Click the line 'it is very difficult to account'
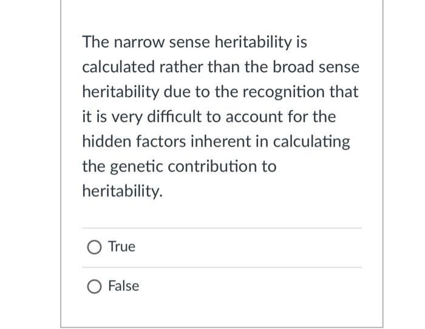425x329 pixels. 209,117
